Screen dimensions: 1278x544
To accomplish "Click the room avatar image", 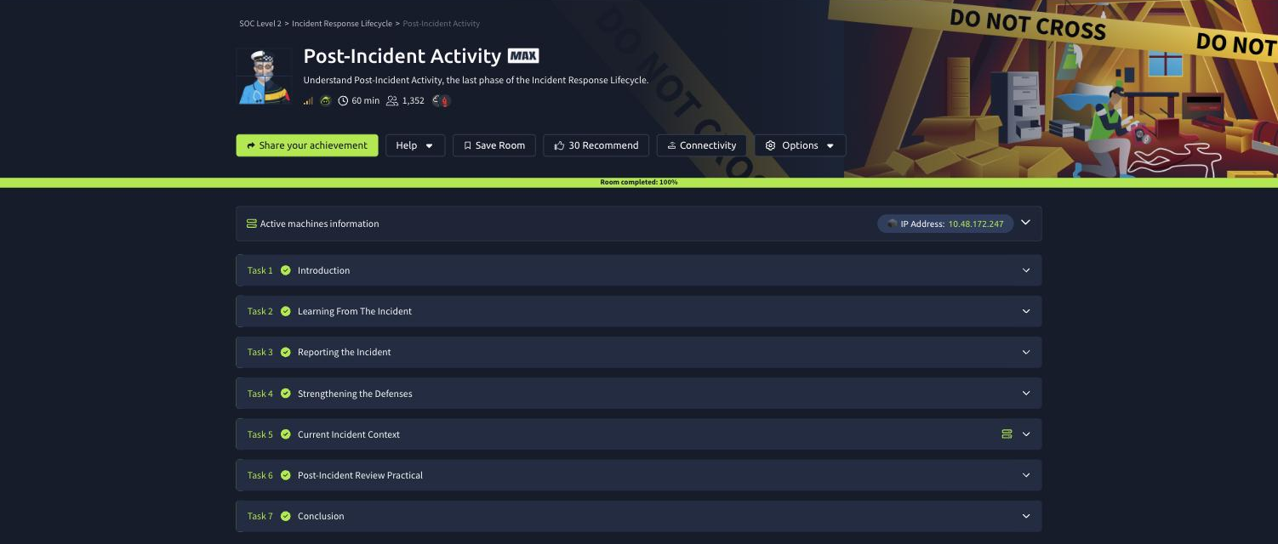I will (x=262, y=76).
